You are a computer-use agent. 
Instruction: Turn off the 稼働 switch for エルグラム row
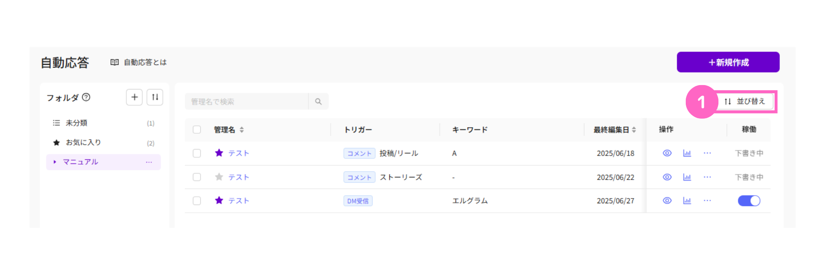pos(749,201)
